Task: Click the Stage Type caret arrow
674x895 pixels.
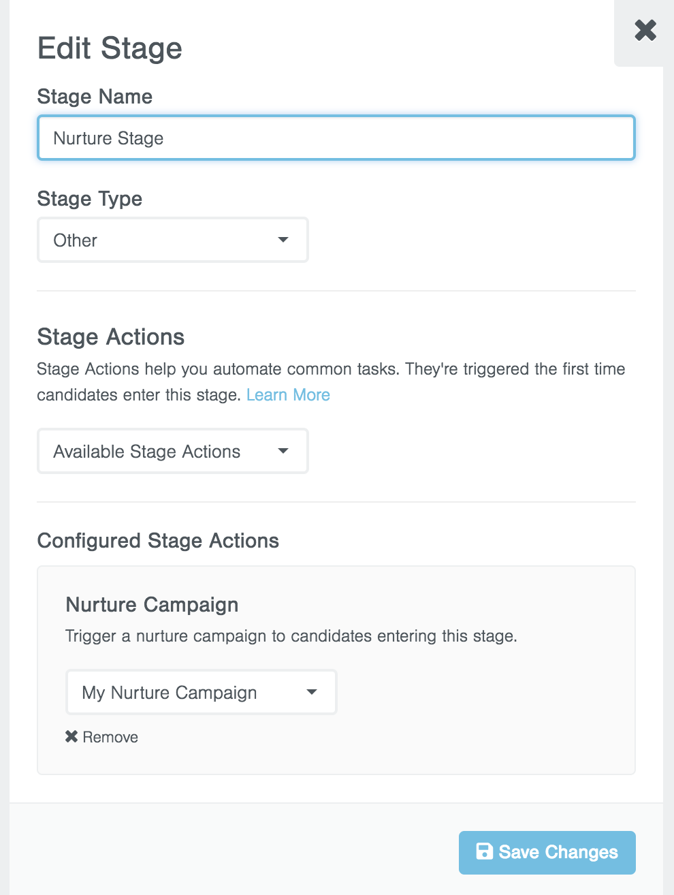Action: 283,240
